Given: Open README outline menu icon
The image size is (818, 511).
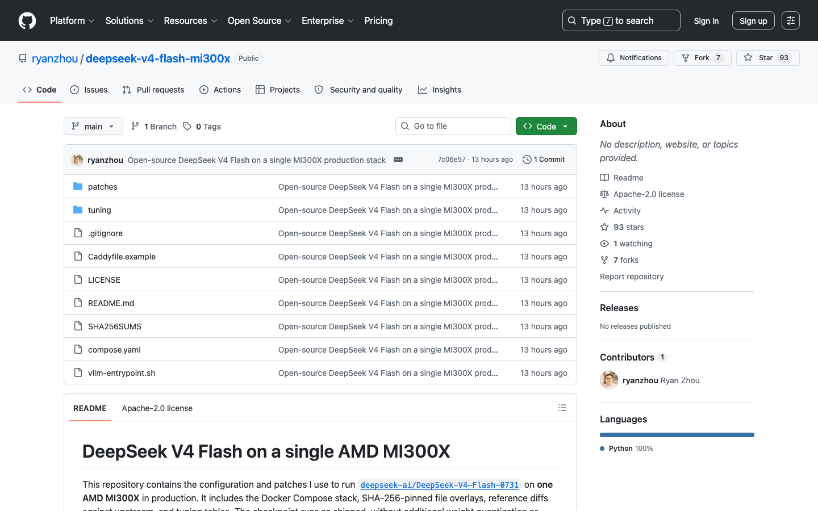Looking at the screenshot, I should point(562,408).
